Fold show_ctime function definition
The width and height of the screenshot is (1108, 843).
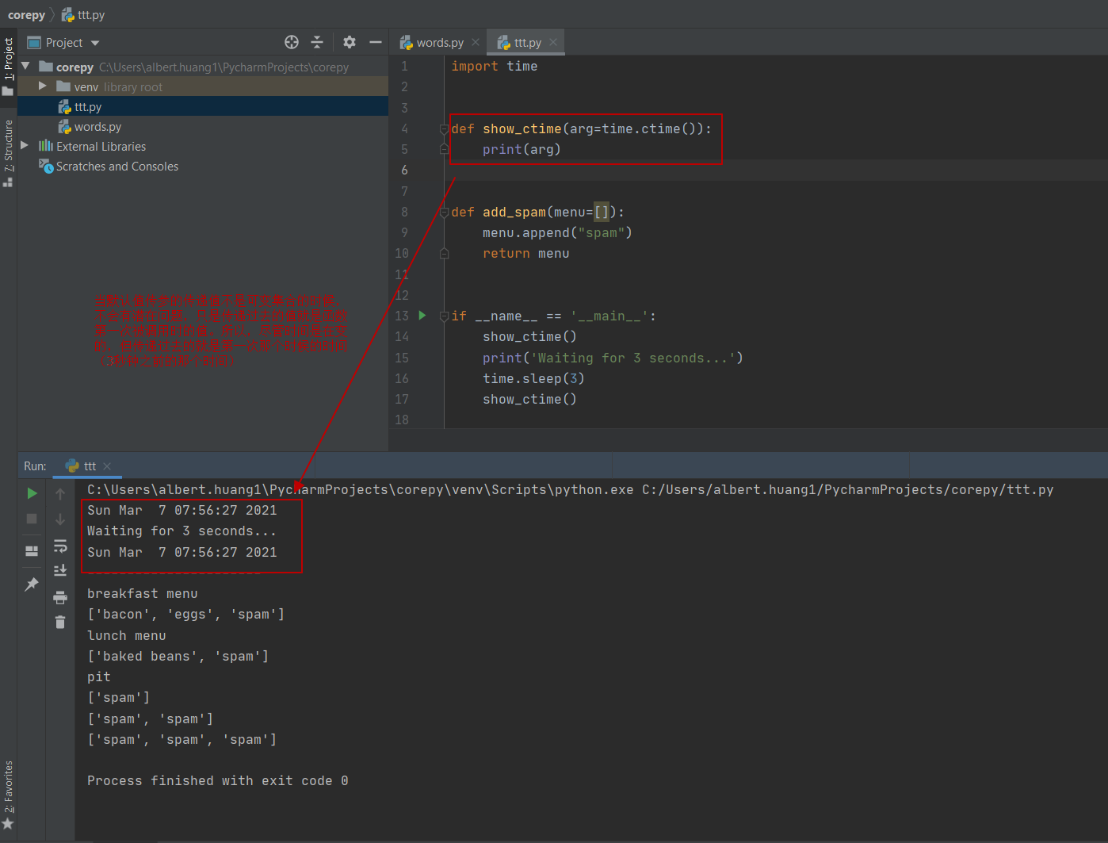pos(445,128)
